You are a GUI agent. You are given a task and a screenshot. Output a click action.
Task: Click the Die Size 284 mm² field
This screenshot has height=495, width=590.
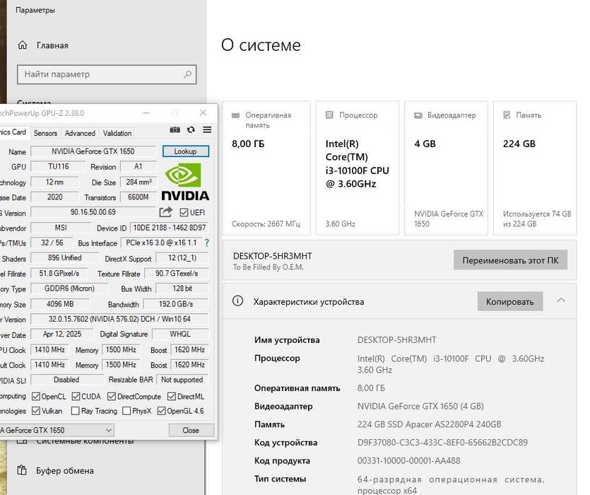click(x=138, y=182)
